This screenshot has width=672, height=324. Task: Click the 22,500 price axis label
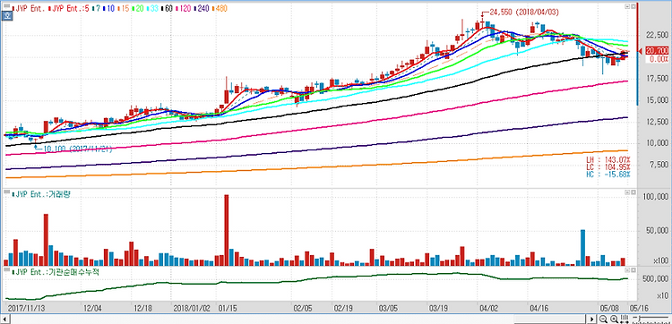point(658,36)
